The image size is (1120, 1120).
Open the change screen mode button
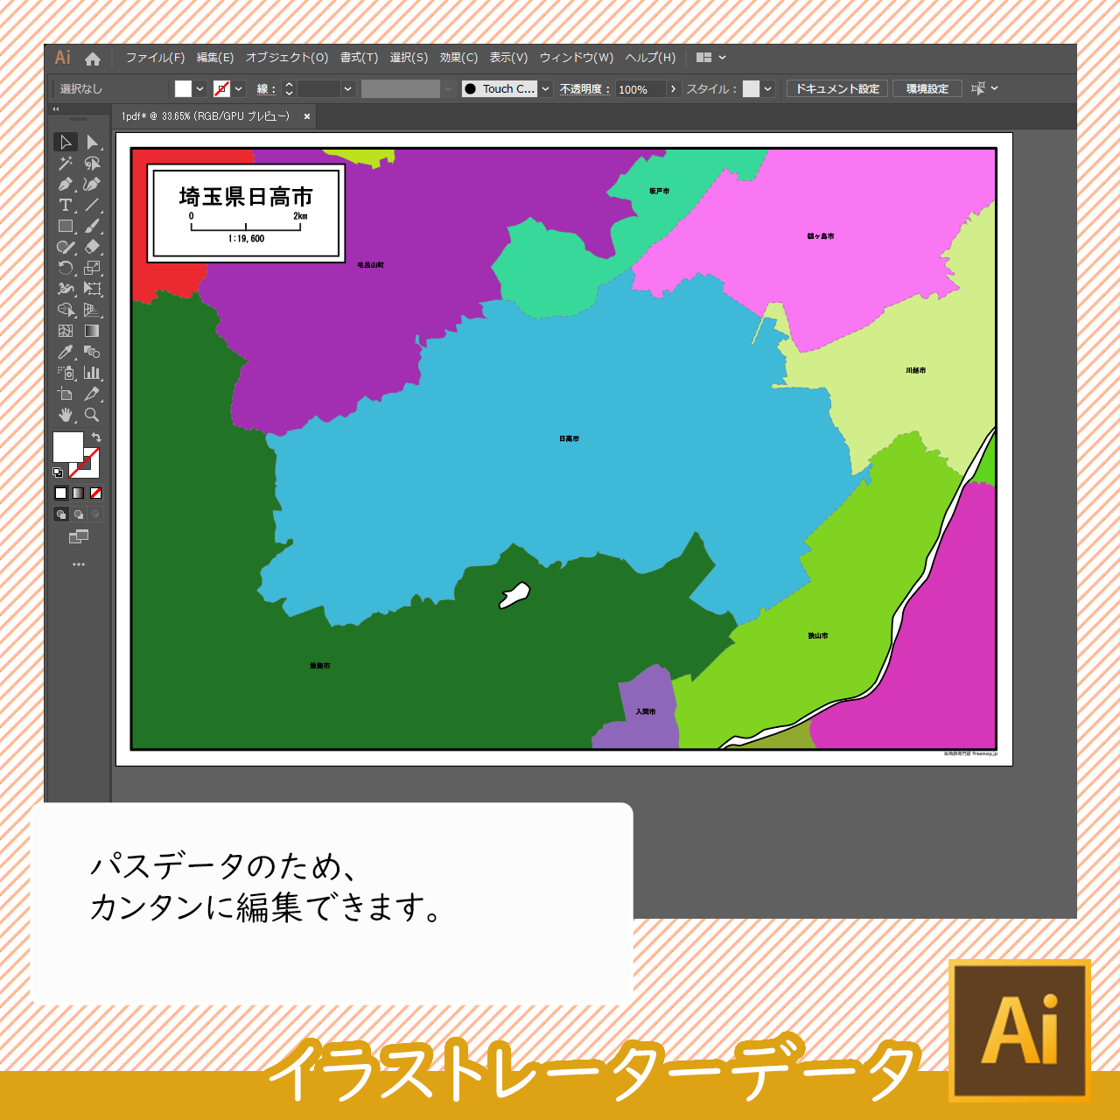coord(79,536)
